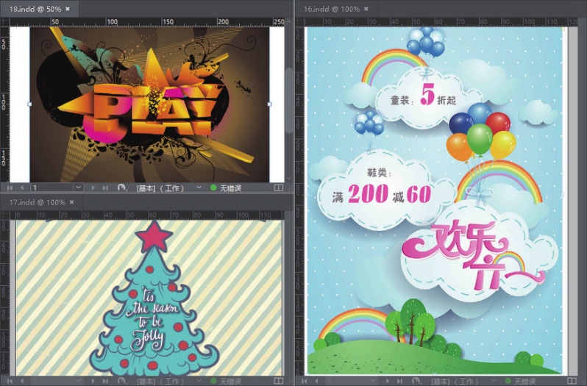Toggle split layout view in 17.indd window

tap(278, 381)
